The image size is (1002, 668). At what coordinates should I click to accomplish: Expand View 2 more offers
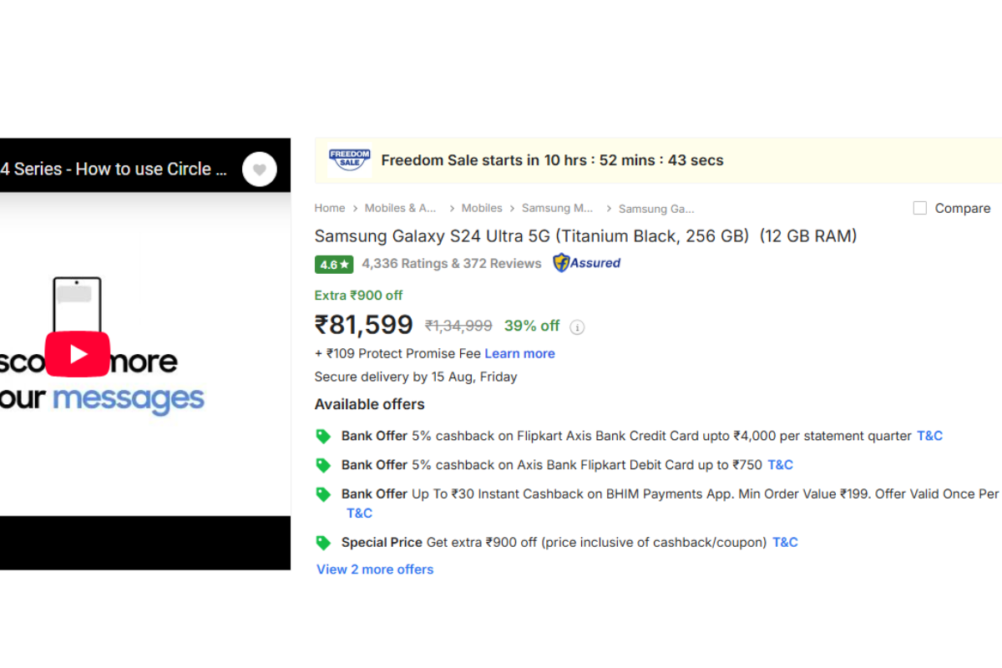click(375, 569)
